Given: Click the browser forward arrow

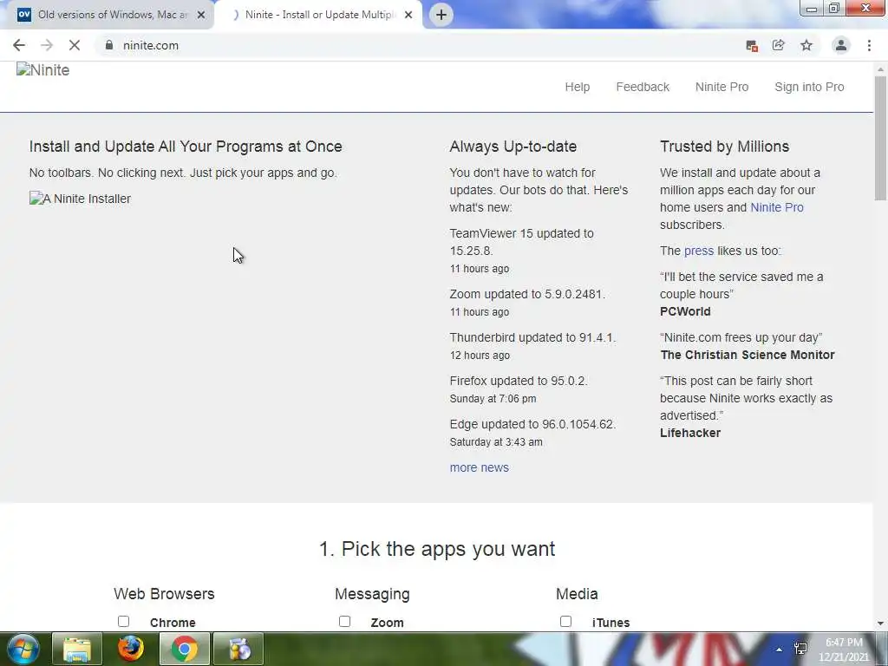Looking at the screenshot, I should [x=47, y=45].
